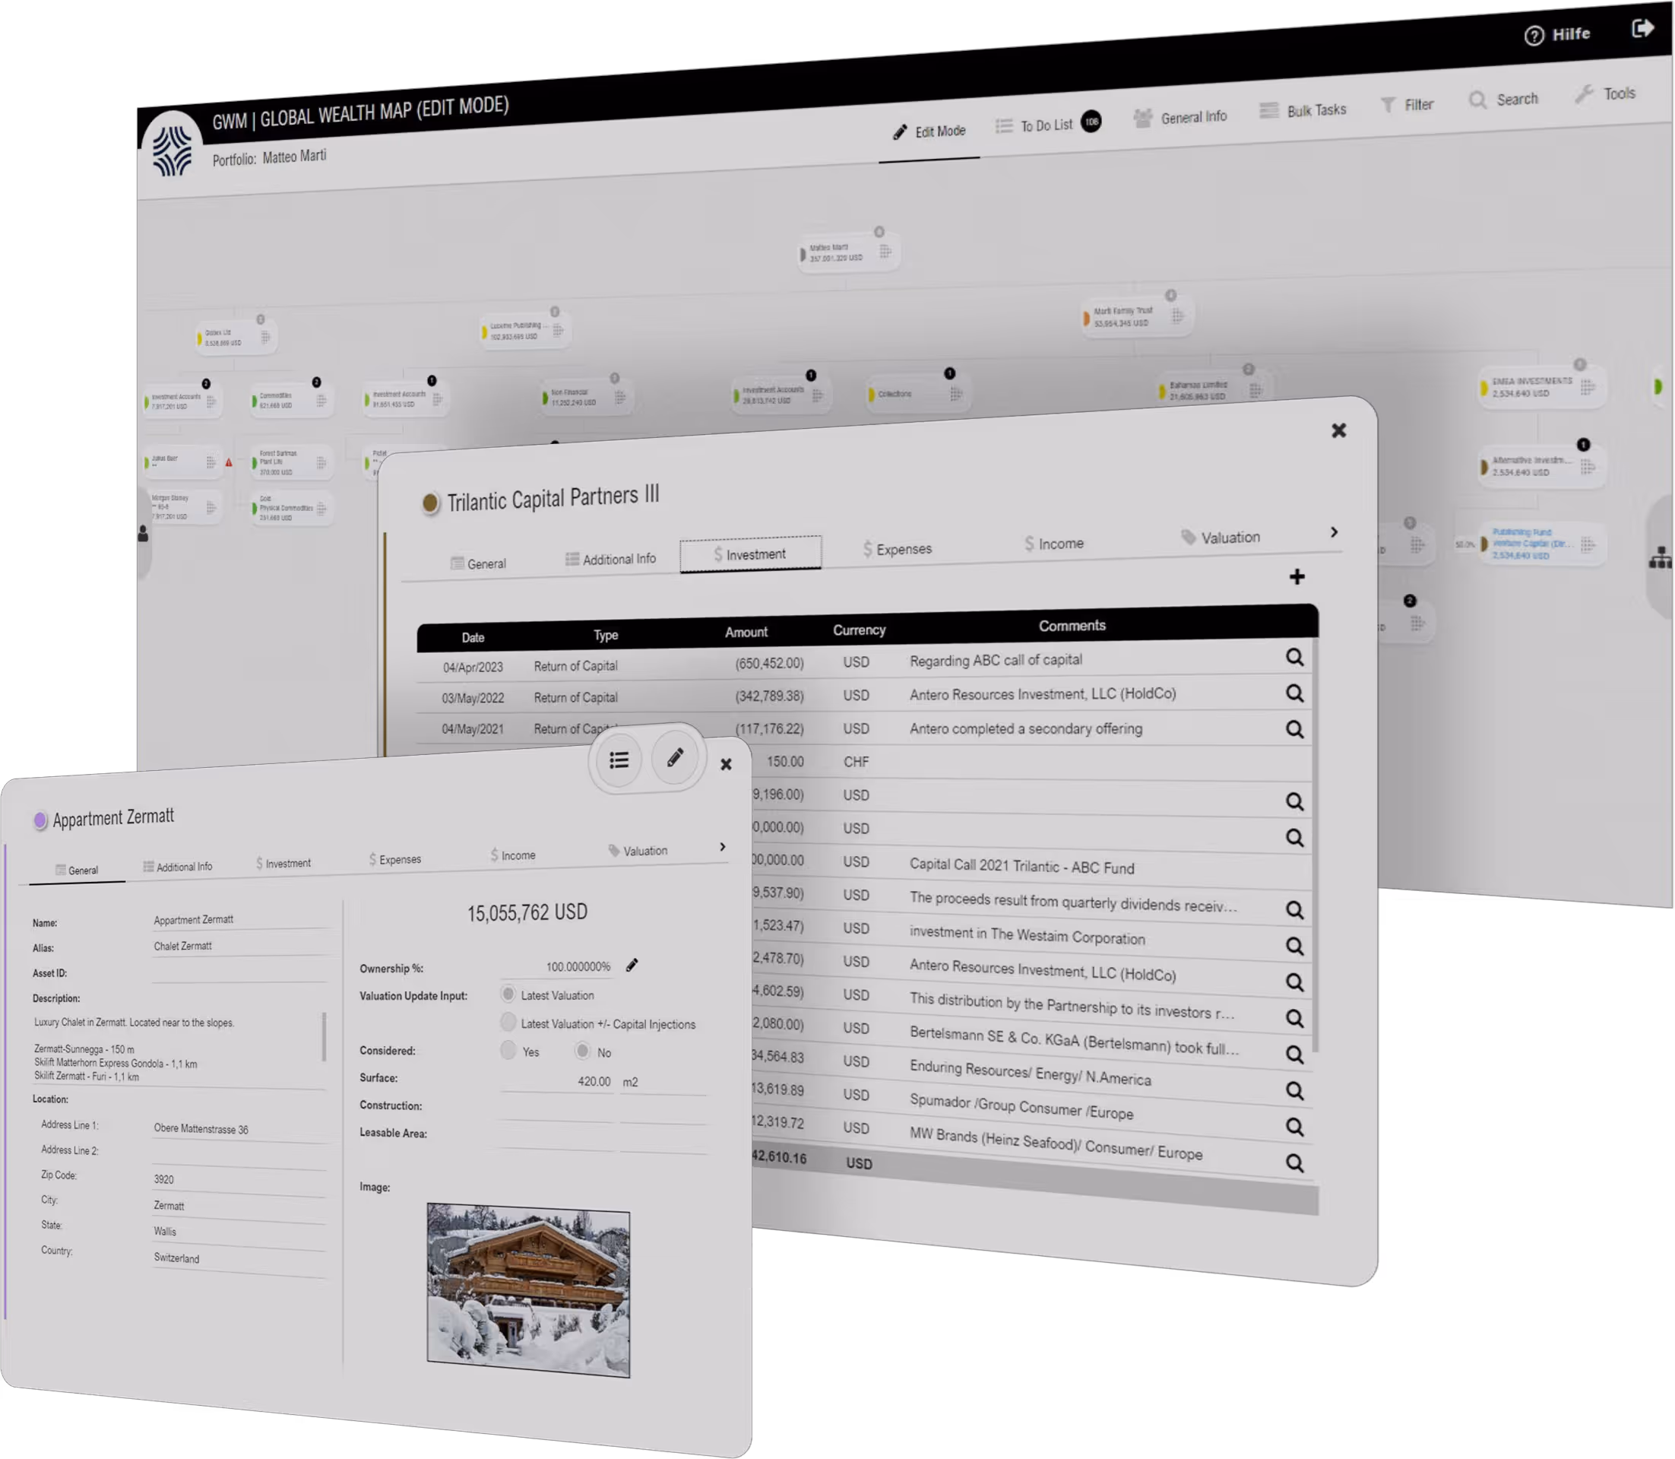This screenshot has height=1459, width=1675.
Task: Expand more tabs on Trilantic Capital Partners III
Action: pyautogui.click(x=1334, y=532)
